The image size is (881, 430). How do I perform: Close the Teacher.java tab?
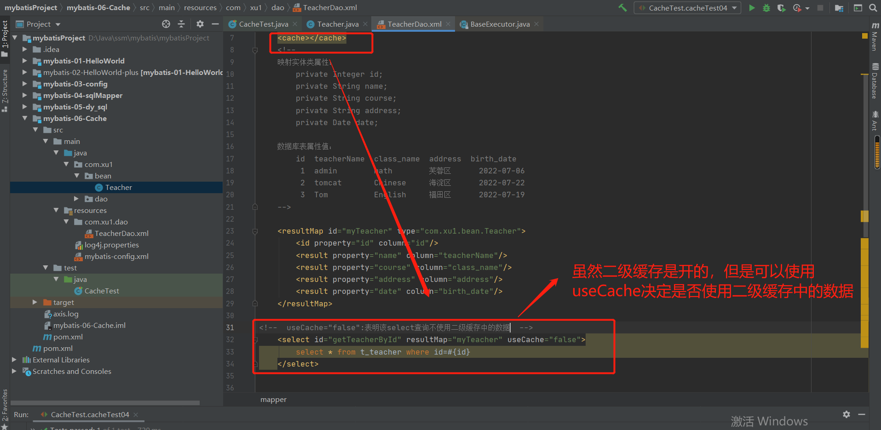365,24
